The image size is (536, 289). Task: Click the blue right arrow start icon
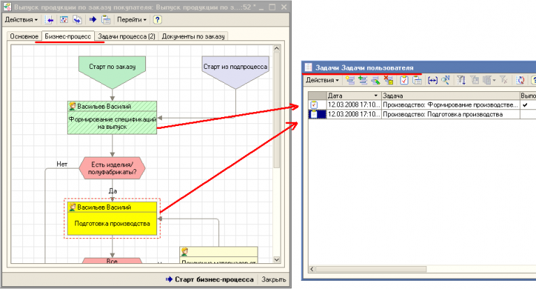click(x=92, y=19)
